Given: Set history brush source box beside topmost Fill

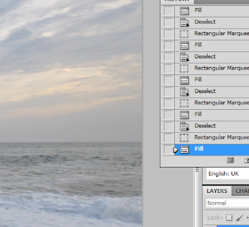Looking at the screenshot, I should [168, 11].
